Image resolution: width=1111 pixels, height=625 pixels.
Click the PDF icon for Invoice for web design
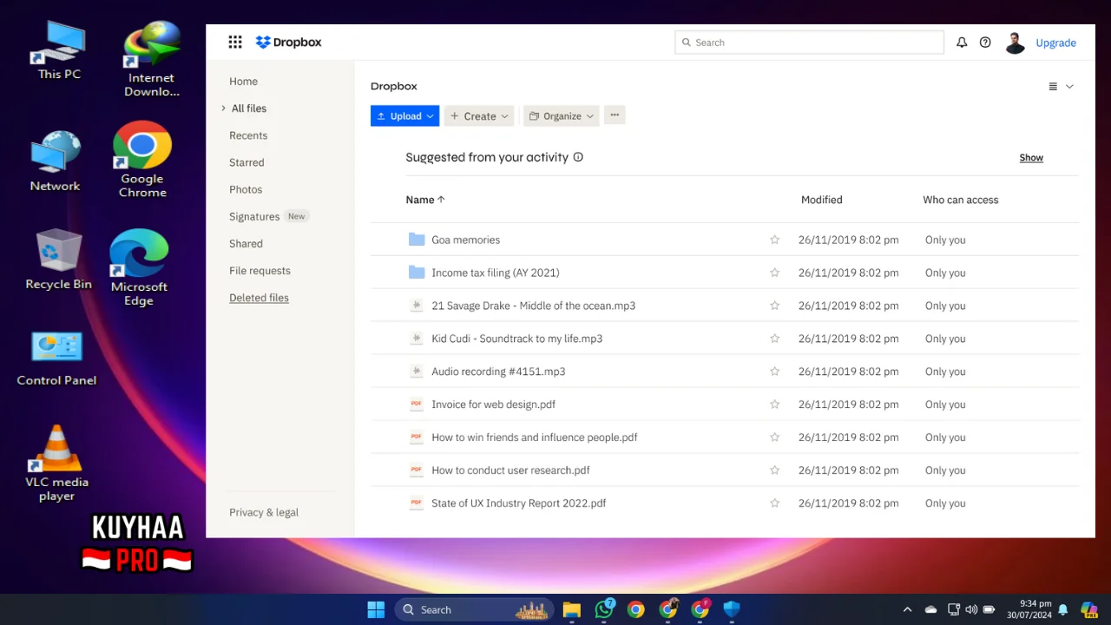point(417,404)
